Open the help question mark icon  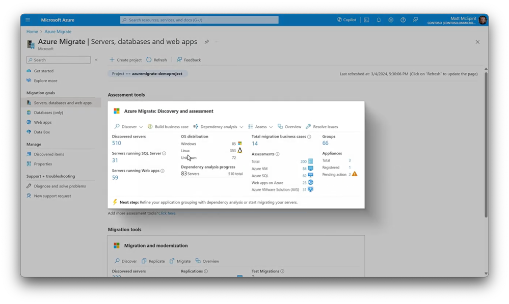coord(403,20)
